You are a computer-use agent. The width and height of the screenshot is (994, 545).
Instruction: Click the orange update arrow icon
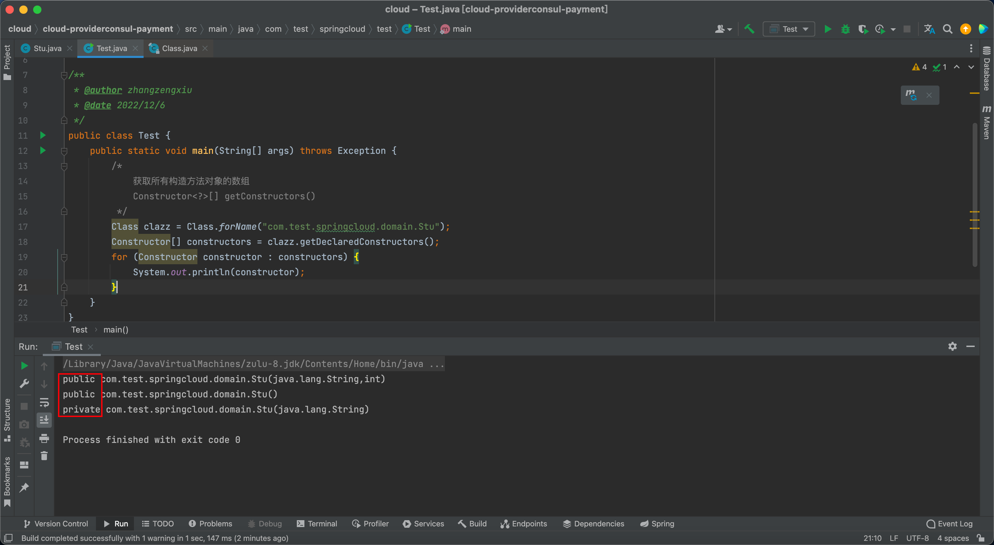point(965,29)
